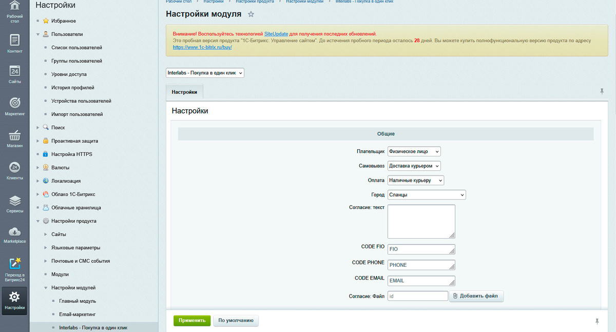Image resolution: width=616 pixels, height=332 pixels.
Task: Collapse the Настройки модулей branch
Action: [x=46, y=287]
